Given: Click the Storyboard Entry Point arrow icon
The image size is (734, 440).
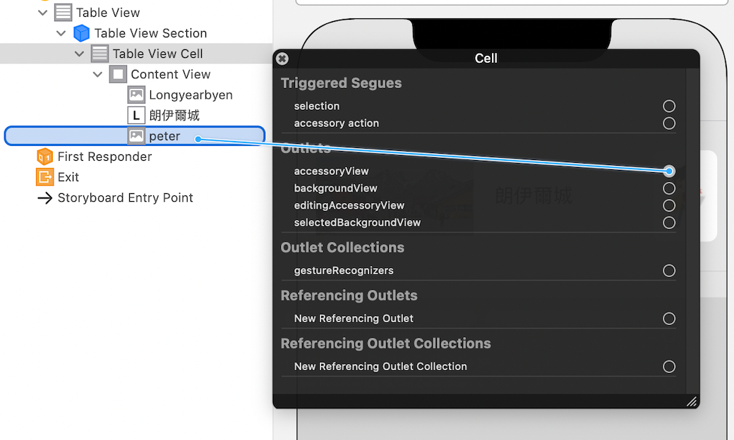Looking at the screenshot, I should pos(44,197).
